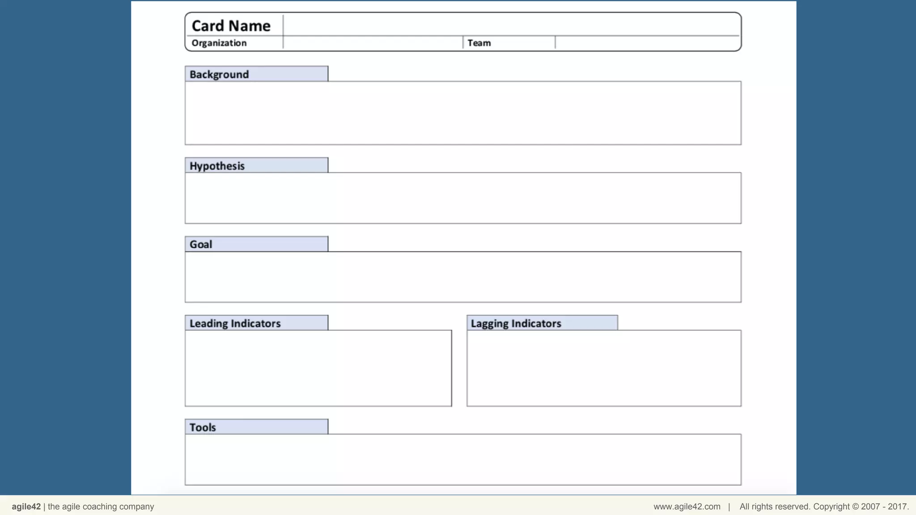The image size is (916, 515).
Task: Click the Card Name input field
Action: [x=511, y=25]
